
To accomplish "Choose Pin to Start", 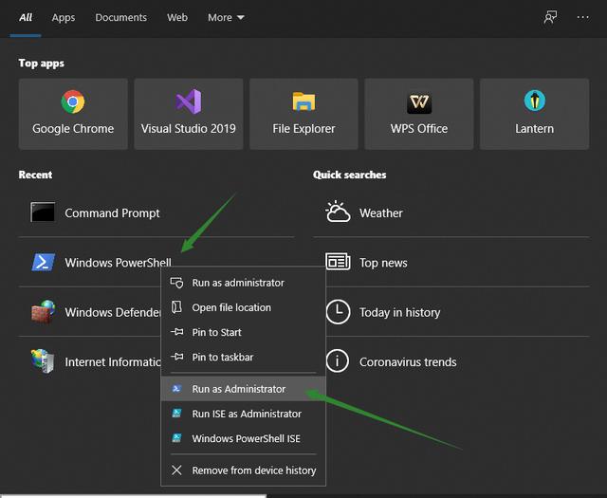I will pos(243,332).
